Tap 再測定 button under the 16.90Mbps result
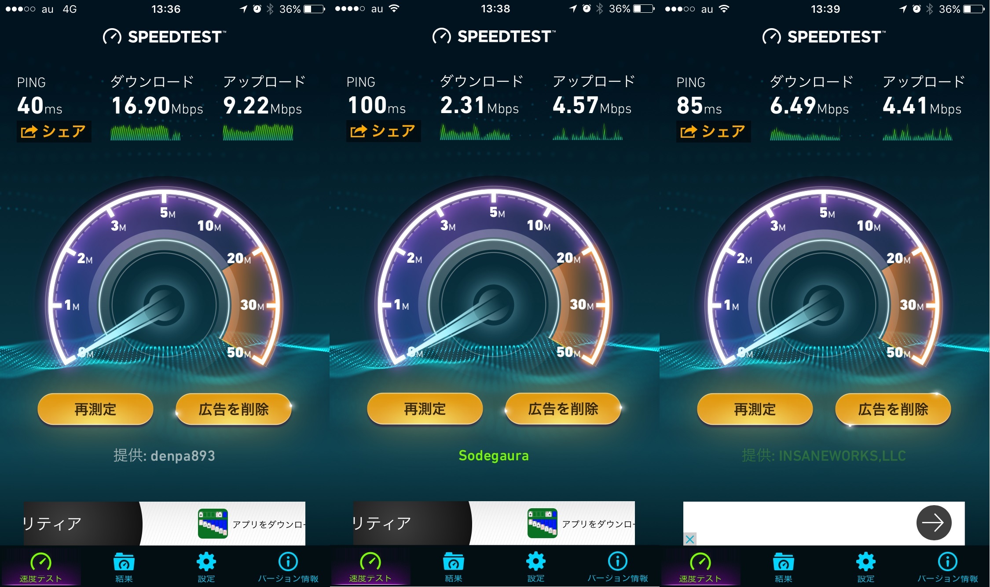 point(95,409)
